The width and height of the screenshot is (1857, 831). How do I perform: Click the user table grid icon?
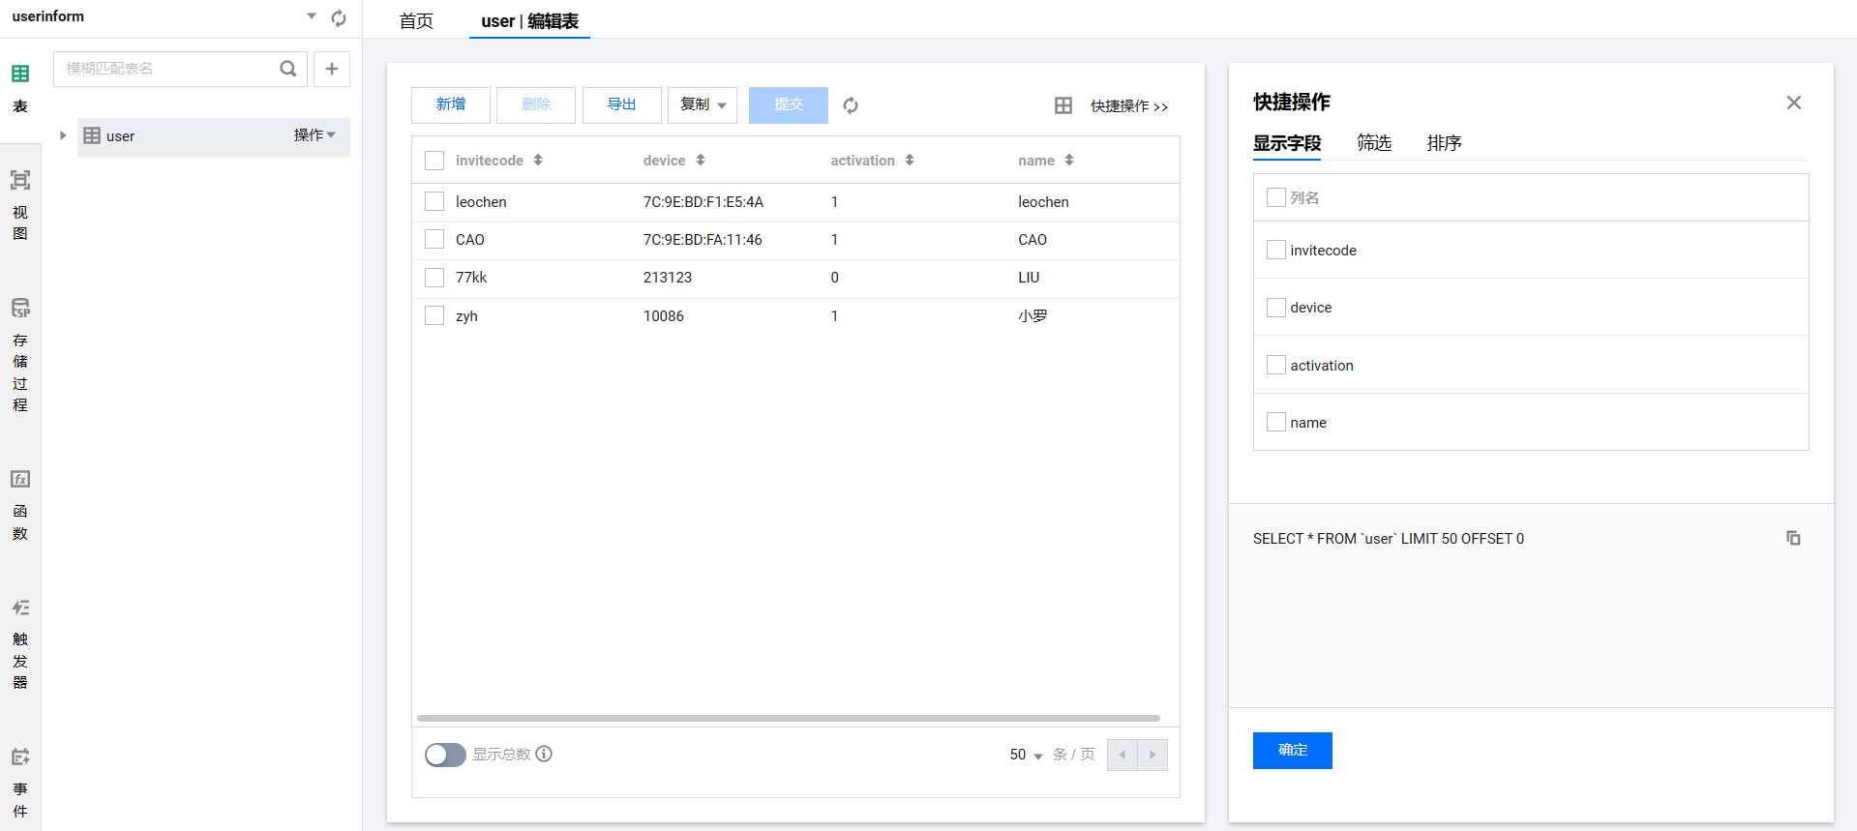coord(92,135)
